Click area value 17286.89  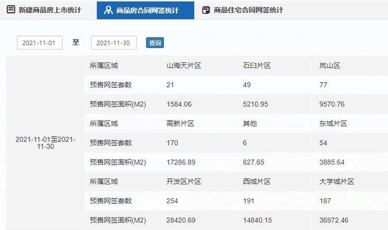tap(181, 162)
